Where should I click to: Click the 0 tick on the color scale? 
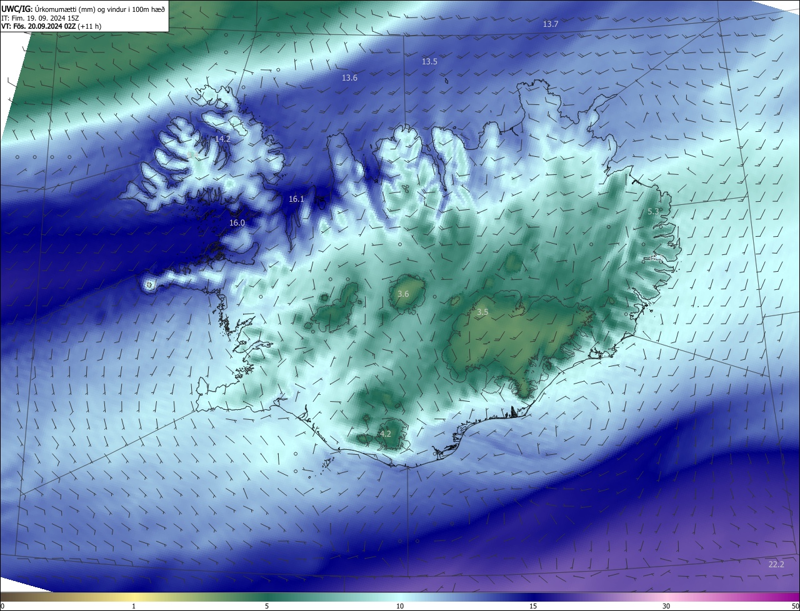point(2,606)
